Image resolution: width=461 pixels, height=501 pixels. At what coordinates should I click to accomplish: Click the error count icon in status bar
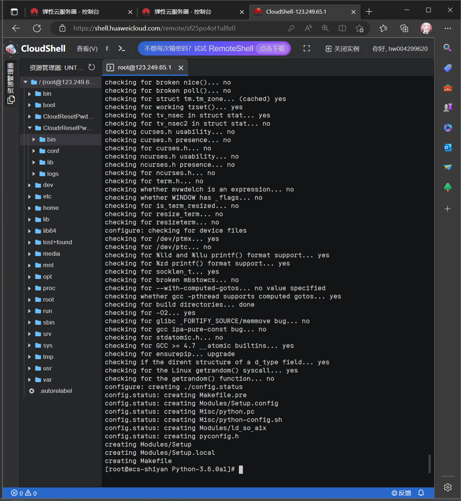pos(14,493)
